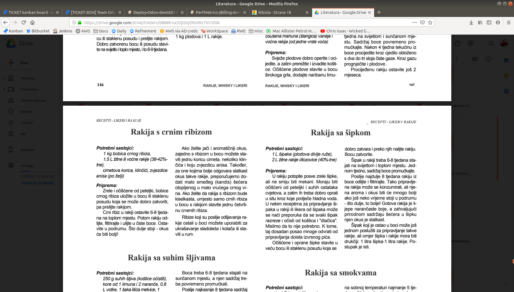Select the Literatura - Google Drive tab

pos(343,12)
